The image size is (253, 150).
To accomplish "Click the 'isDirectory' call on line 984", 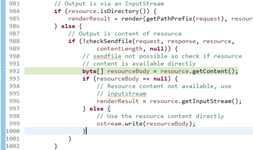I will 119,11.
